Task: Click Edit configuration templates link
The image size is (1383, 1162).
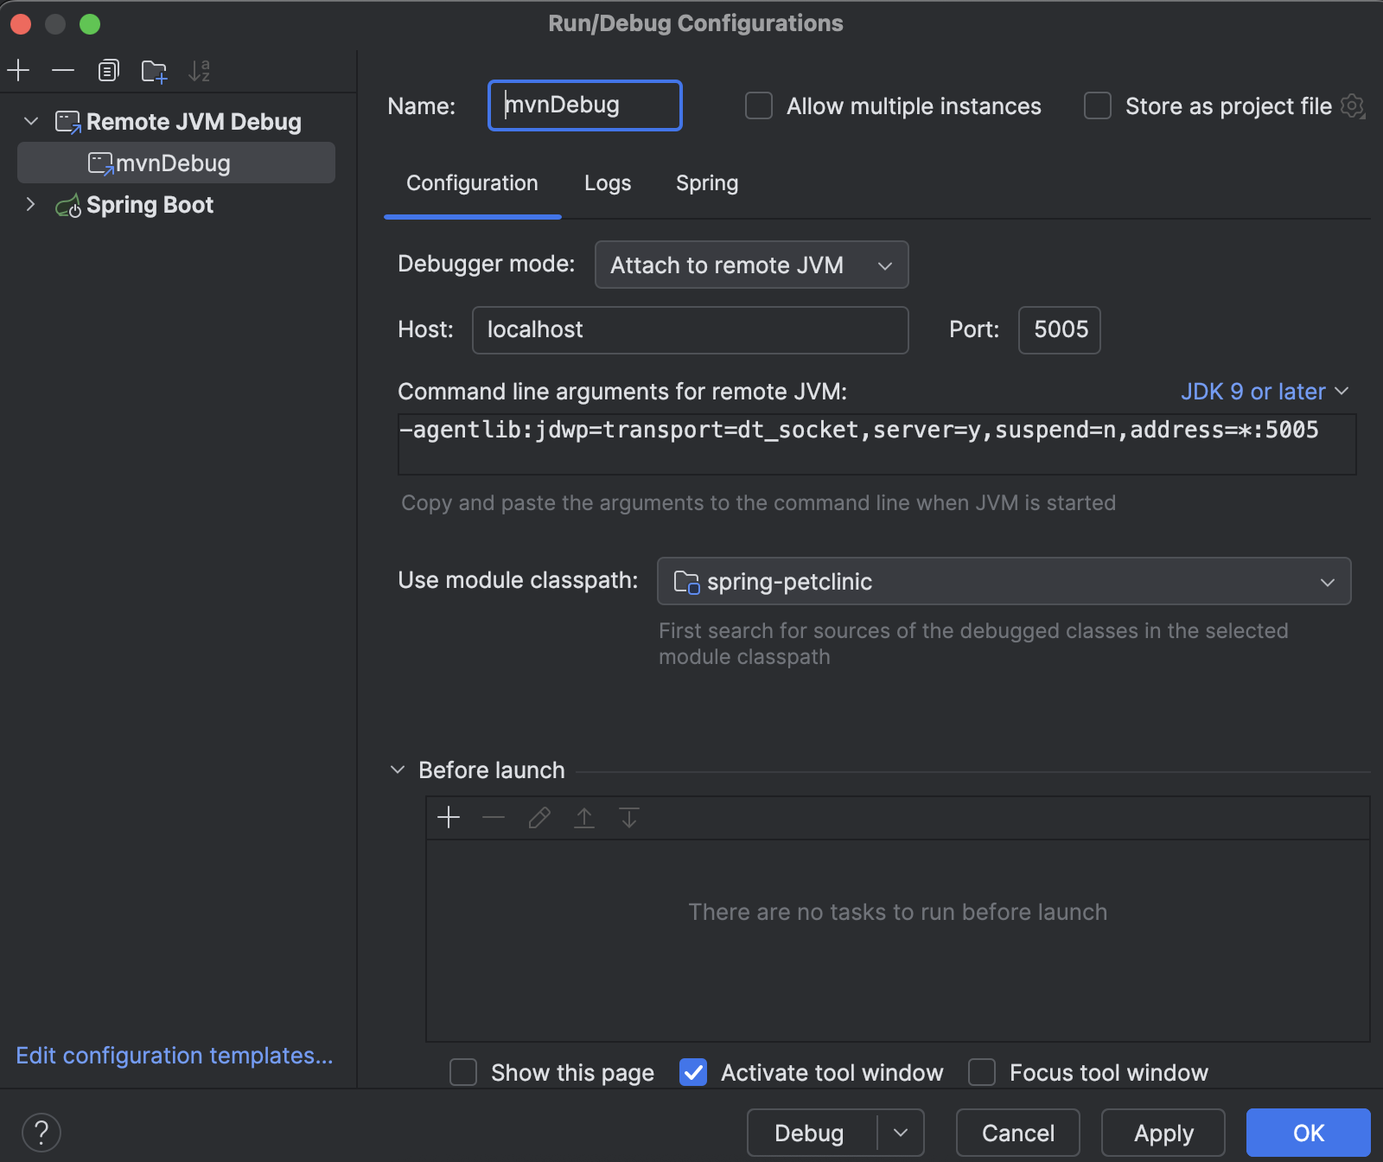Action: pyautogui.click(x=174, y=1055)
